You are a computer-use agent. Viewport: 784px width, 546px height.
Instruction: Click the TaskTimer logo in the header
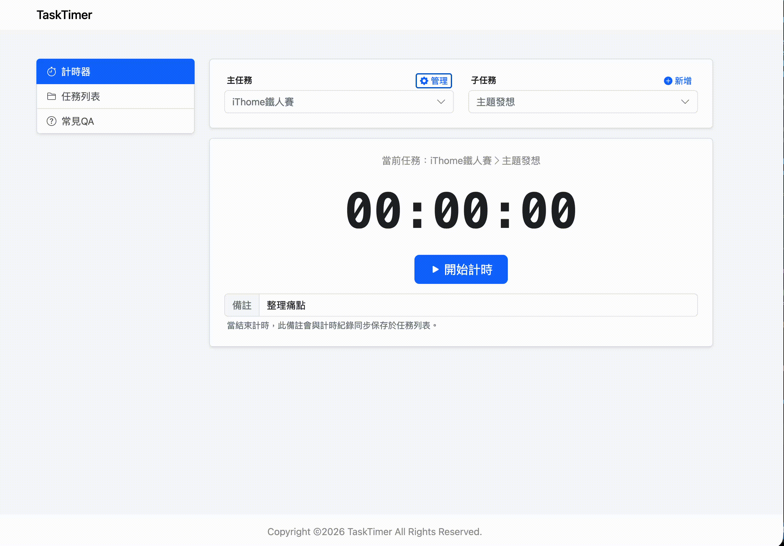(64, 15)
